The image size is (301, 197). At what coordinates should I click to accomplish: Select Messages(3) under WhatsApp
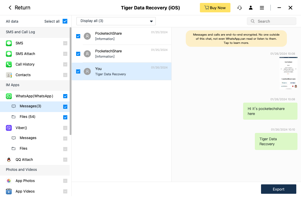coord(30,106)
